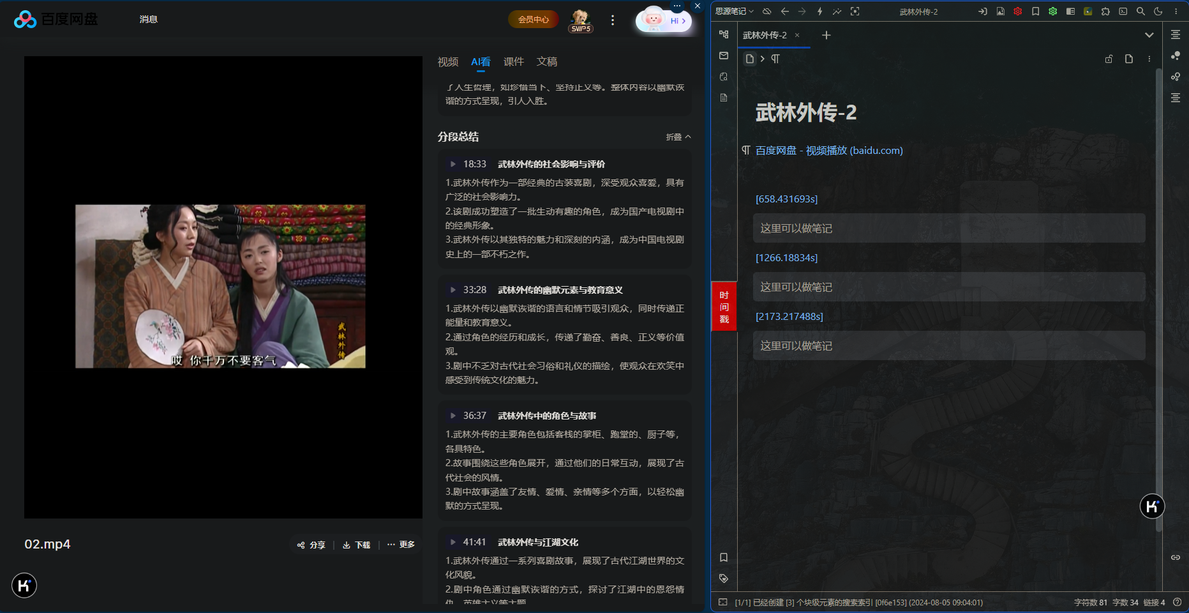Collapse the 分段总结 section with 折叠
This screenshot has height=613, width=1189.
tap(678, 137)
